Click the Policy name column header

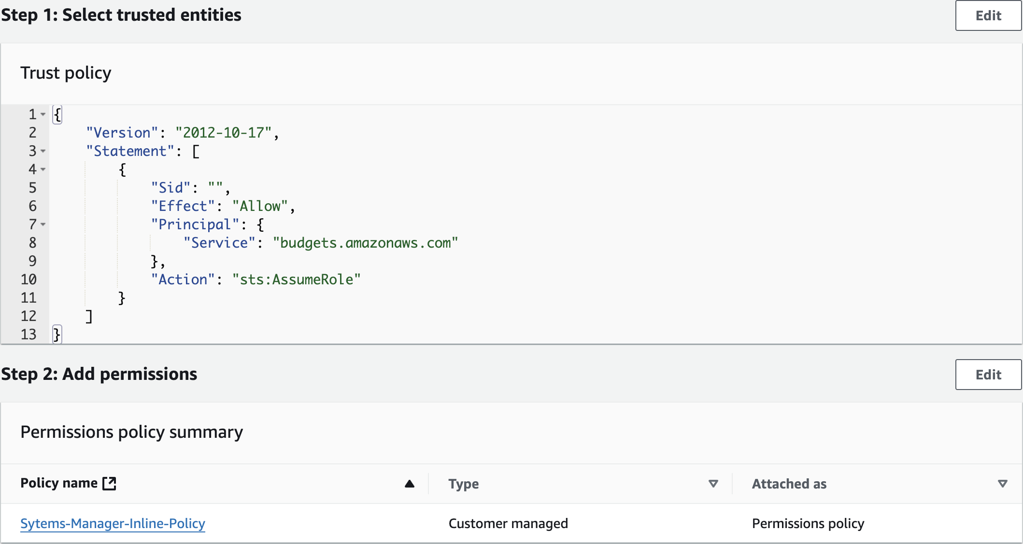pyautogui.click(x=59, y=483)
